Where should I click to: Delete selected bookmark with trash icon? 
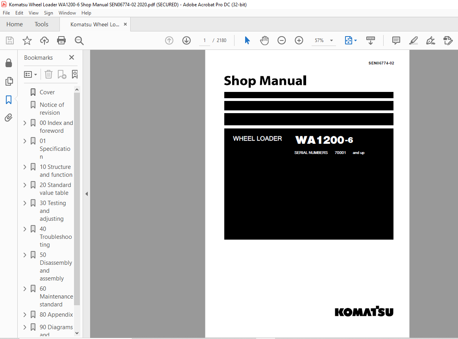[x=48, y=75]
